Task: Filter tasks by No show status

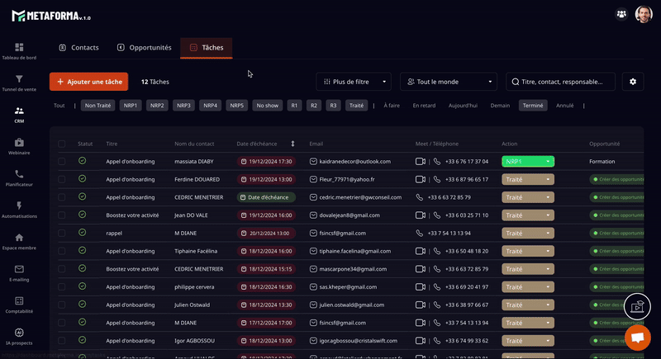Action: click(267, 106)
